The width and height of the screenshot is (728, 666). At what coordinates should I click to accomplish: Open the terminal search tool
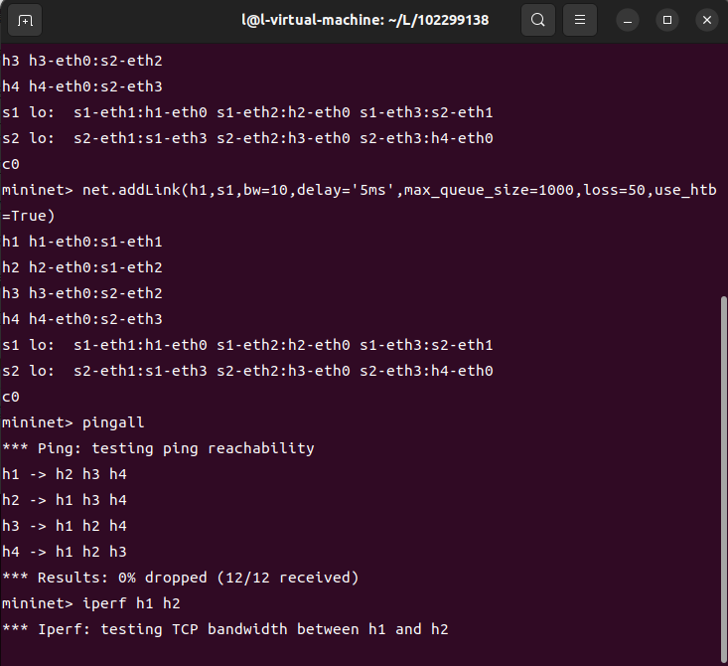[x=537, y=20]
